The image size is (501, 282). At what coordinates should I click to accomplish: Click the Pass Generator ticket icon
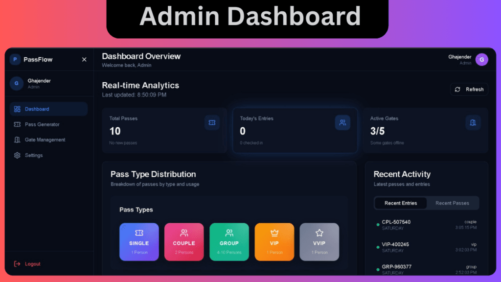click(17, 124)
